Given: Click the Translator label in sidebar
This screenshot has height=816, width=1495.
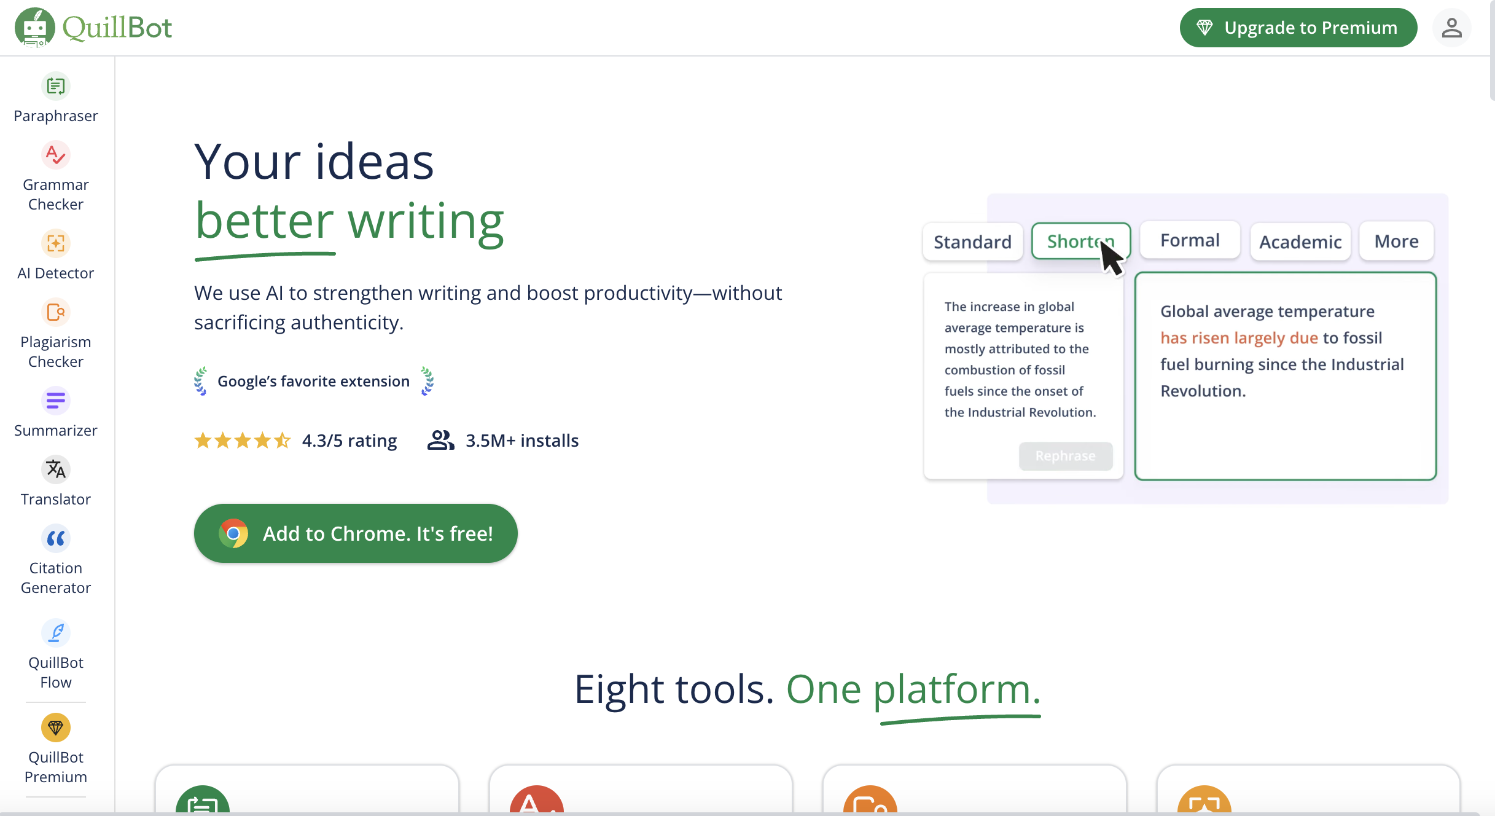Looking at the screenshot, I should (56, 500).
